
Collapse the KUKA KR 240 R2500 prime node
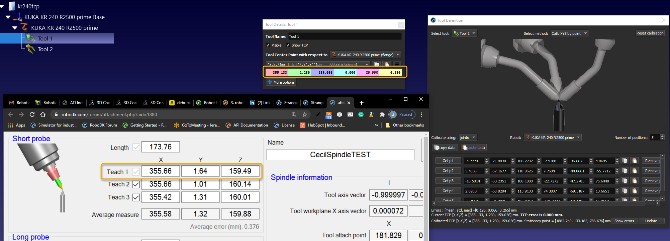[x=15, y=28]
